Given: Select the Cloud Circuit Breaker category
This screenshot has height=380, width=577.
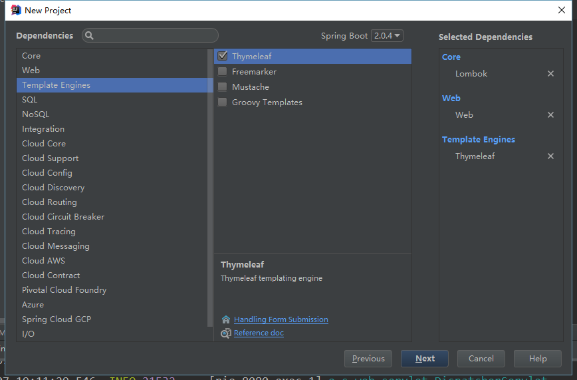Looking at the screenshot, I should pos(112,217).
